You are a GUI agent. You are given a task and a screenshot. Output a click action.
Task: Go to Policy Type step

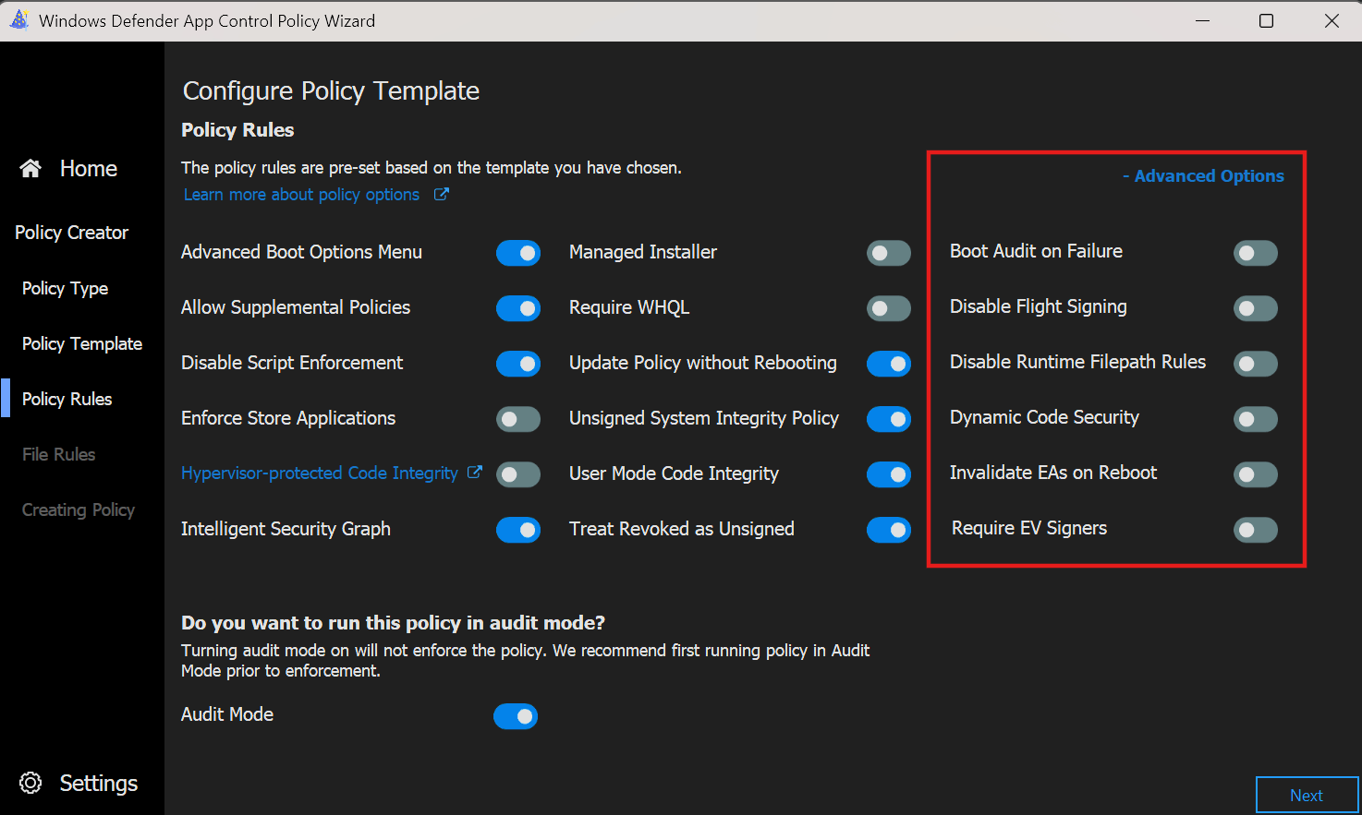pyautogui.click(x=65, y=289)
